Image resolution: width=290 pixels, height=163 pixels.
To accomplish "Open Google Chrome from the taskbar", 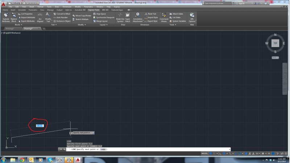I will (22, 160).
